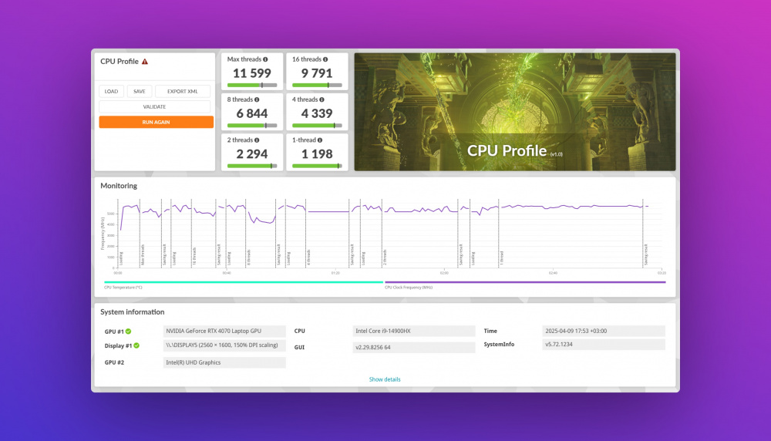Export results via EXPORT XML
Viewport: 771px width, 441px height.
[183, 92]
